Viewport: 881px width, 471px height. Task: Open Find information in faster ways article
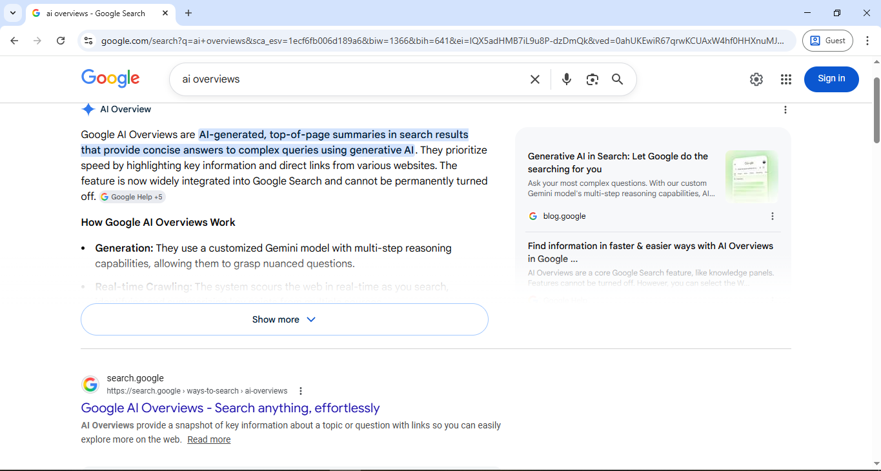pyautogui.click(x=651, y=252)
